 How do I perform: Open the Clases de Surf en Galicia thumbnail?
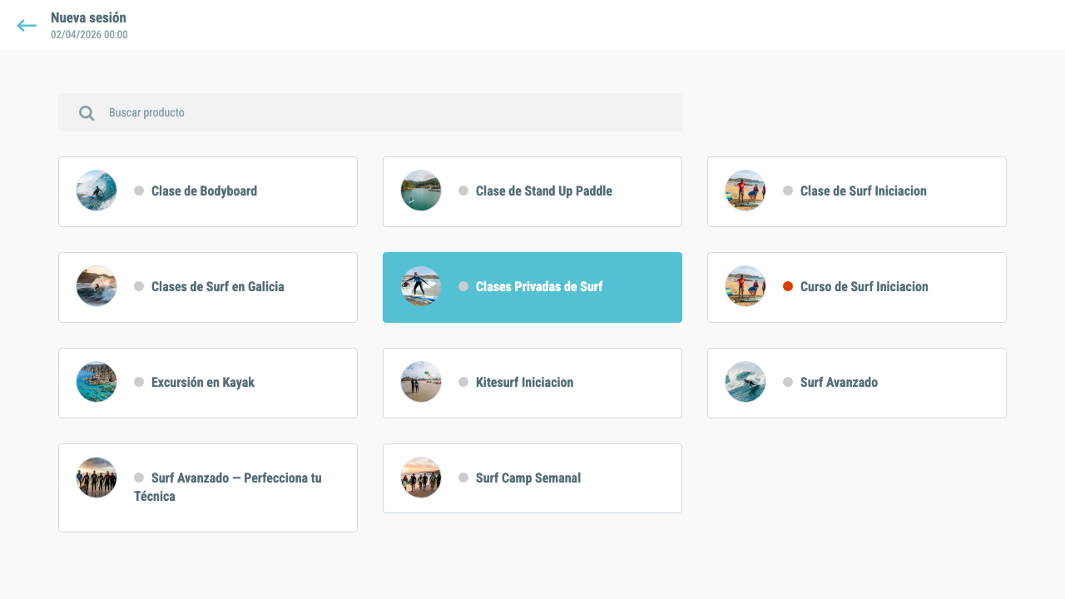[97, 286]
